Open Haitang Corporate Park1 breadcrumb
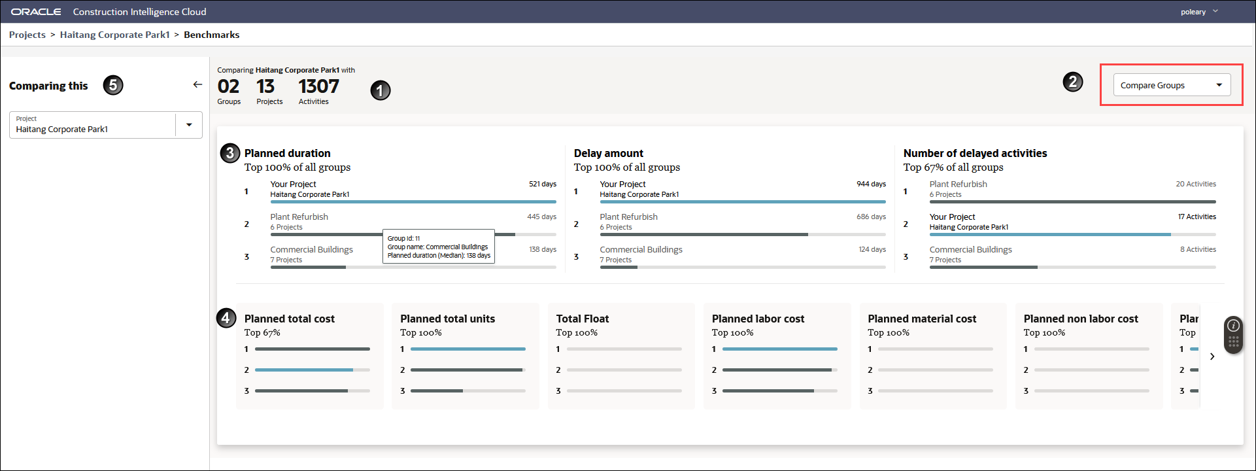 coord(115,35)
